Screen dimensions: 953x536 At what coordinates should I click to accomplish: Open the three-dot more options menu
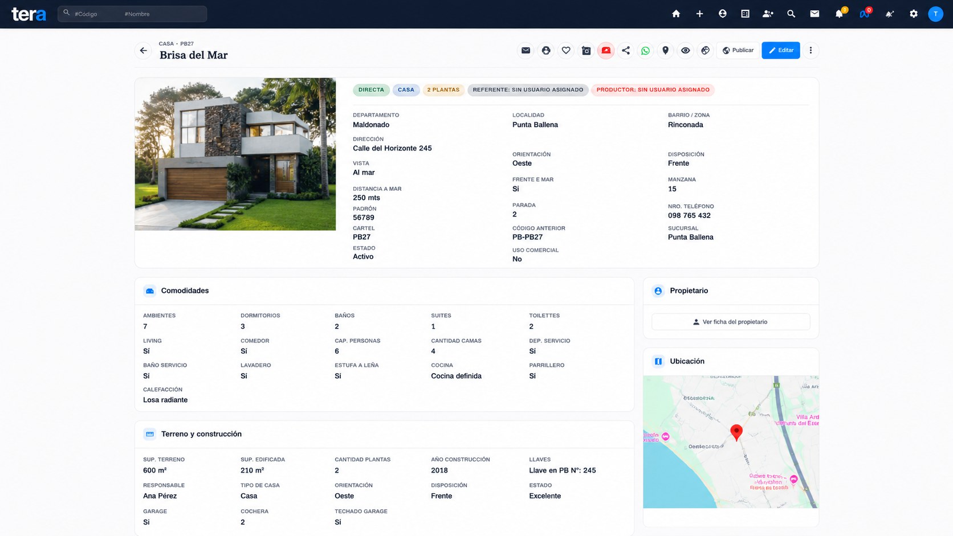tap(811, 51)
